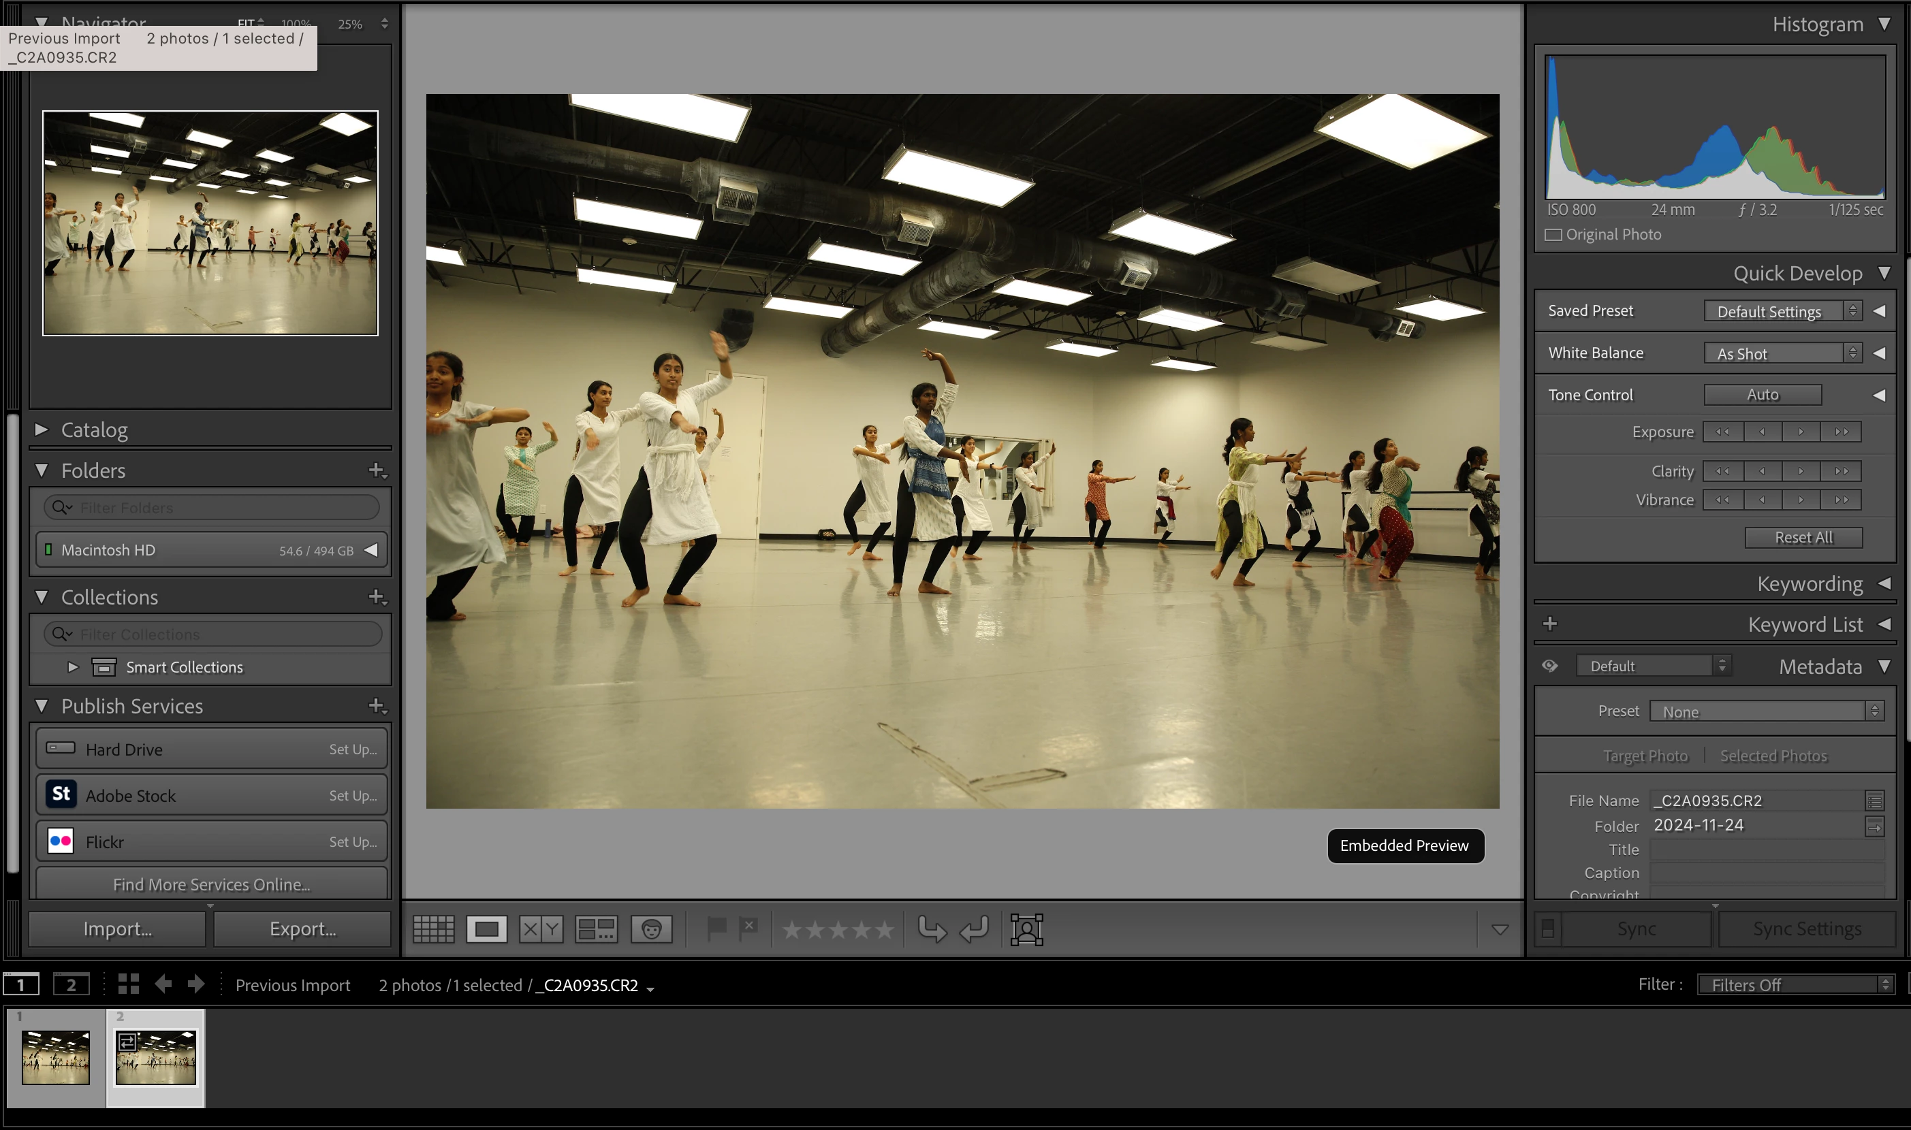Enable Original Photo checkbox
Viewport: 1911px width, 1130px height.
(1553, 235)
